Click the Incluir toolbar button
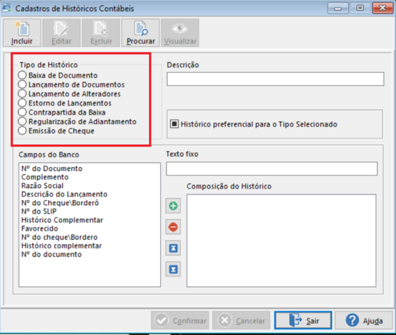 tap(22, 33)
